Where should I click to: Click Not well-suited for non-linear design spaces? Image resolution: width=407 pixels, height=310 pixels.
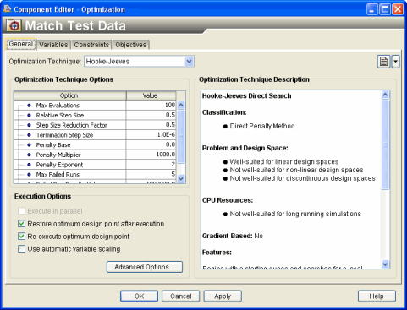(296, 170)
